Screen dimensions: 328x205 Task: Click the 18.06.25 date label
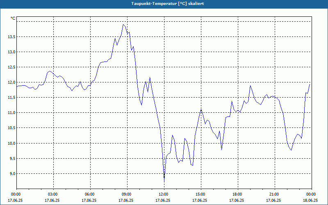310,200
